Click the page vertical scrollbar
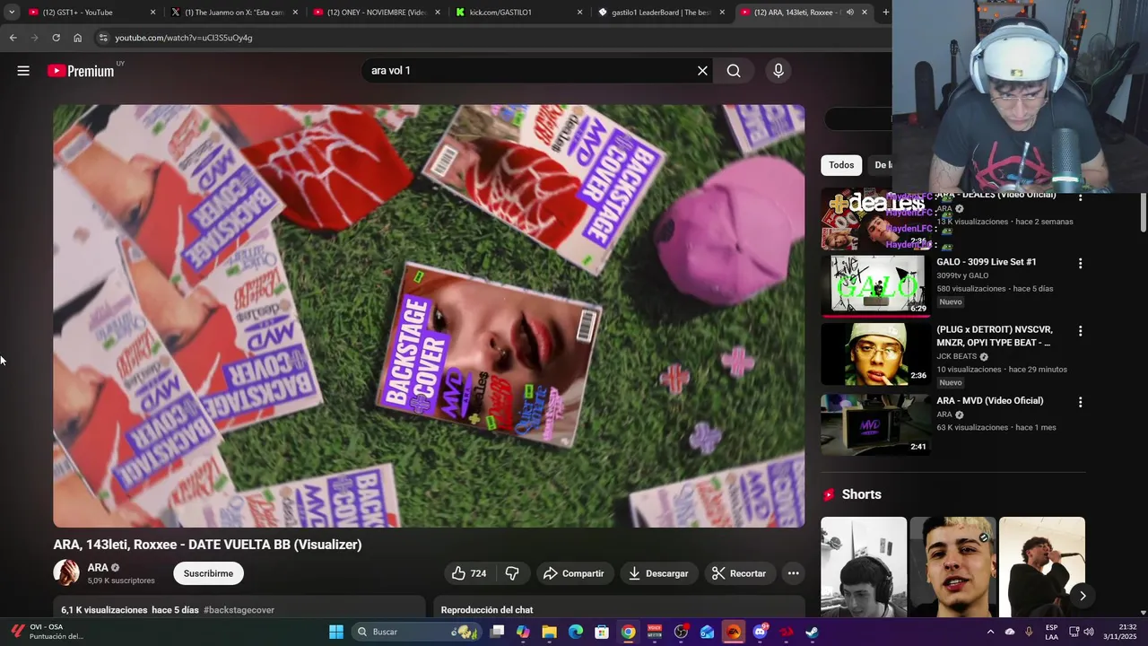Screen dimensions: 1148x646 pyautogui.click(x=1143, y=212)
